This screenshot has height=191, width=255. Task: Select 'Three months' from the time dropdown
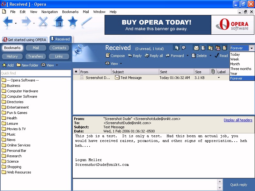[x=241, y=69]
